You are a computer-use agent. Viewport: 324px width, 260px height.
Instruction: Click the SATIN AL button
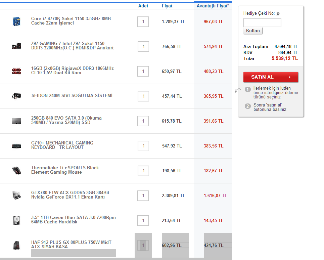pos(271,77)
